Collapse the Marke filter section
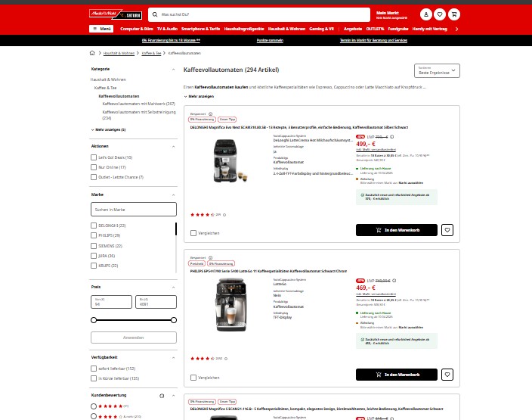Viewport: 532px width, 420px height. pyautogui.click(x=173, y=195)
